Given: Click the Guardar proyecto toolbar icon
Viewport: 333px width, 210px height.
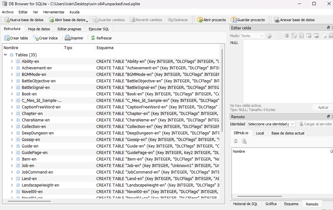Looking at the screenshot, I should click(x=233, y=20).
